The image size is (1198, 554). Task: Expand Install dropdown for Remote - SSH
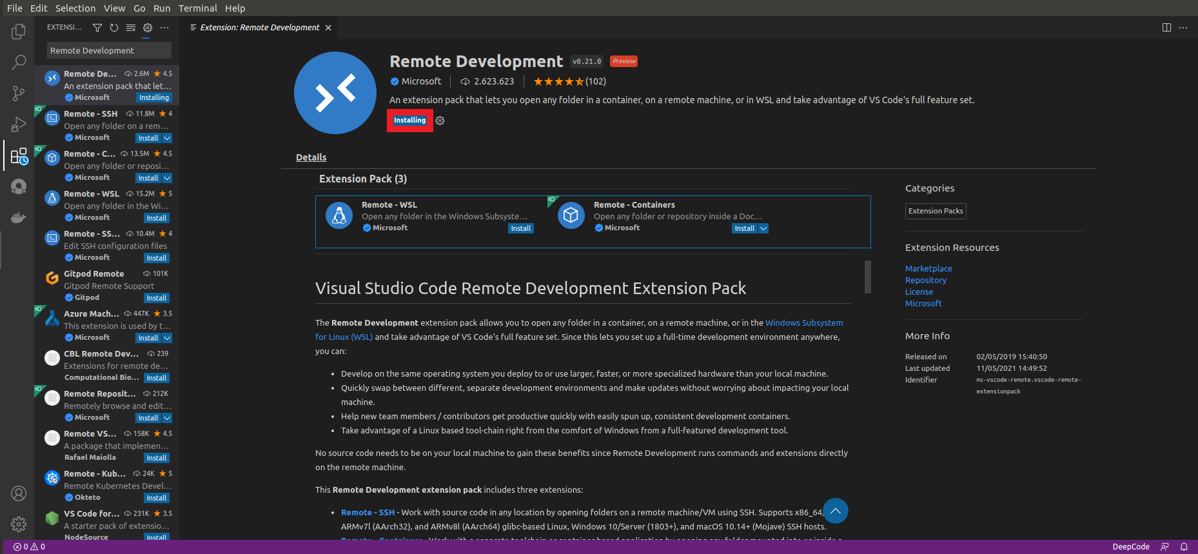167,138
